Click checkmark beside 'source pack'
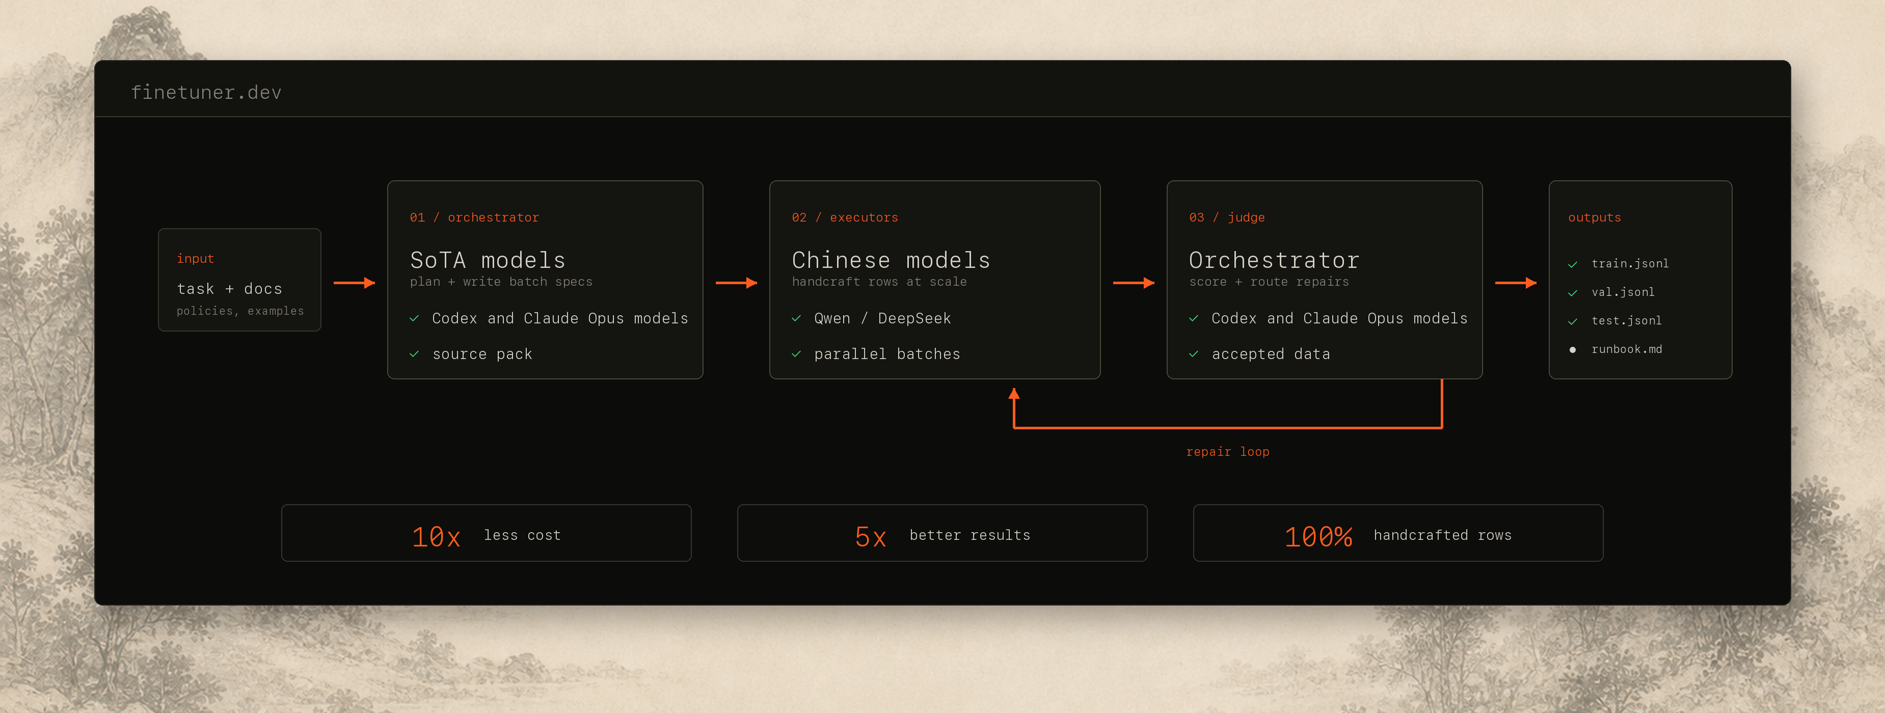The width and height of the screenshot is (1885, 713). pos(414,354)
